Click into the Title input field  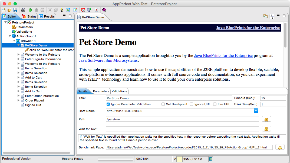[x=169, y=98]
